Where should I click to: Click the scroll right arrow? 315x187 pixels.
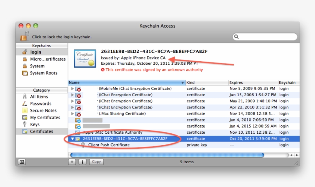[297, 155]
